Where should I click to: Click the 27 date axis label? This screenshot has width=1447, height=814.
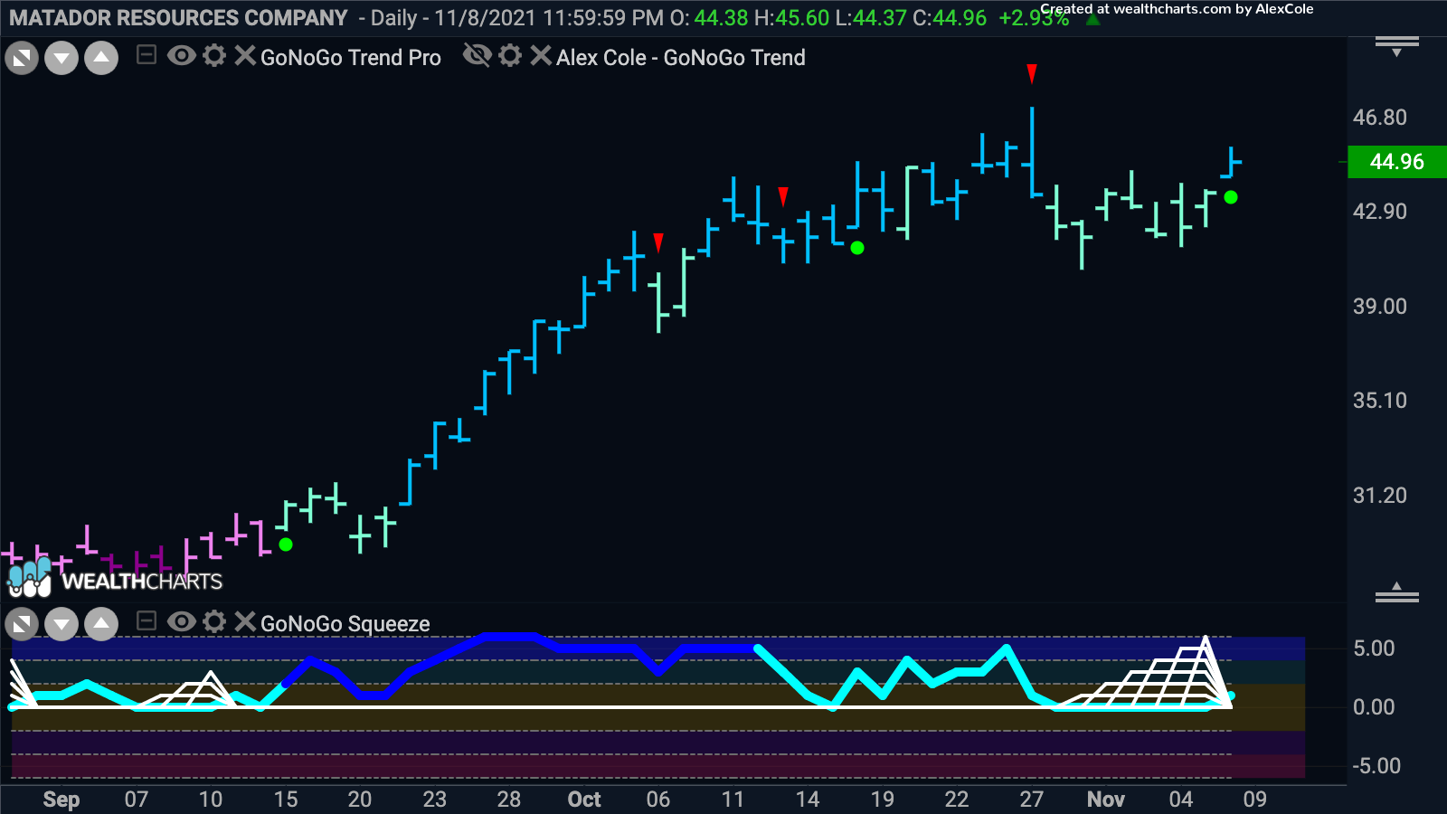coord(1032,800)
